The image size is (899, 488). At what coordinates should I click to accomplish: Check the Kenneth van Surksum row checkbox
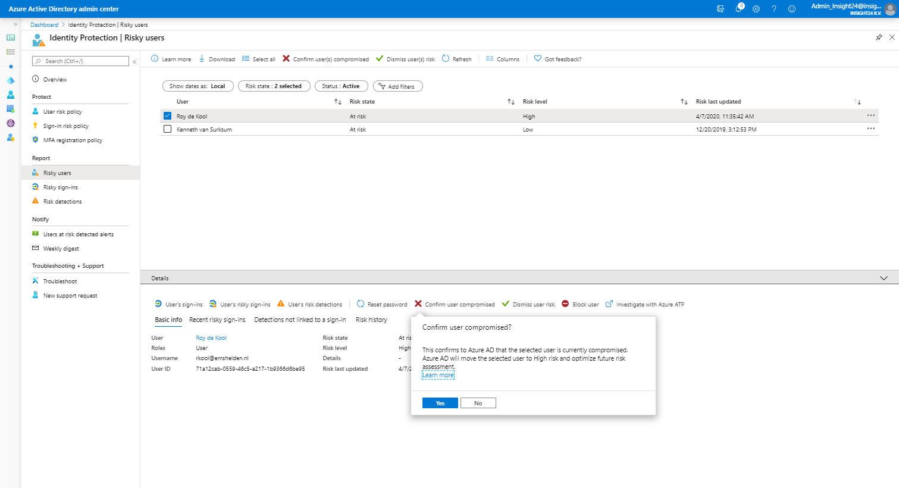[167, 129]
